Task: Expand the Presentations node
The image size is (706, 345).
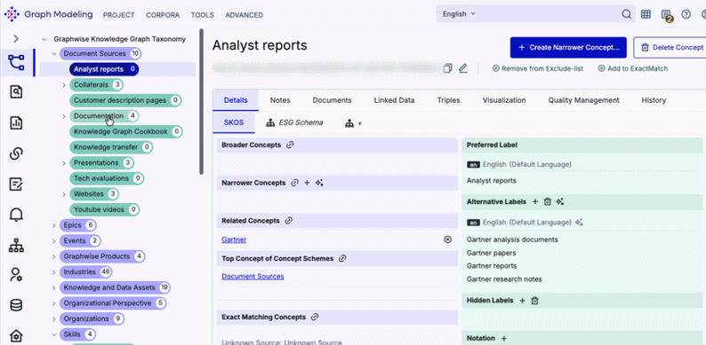Action: pyautogui.click(x=64, y=163)
